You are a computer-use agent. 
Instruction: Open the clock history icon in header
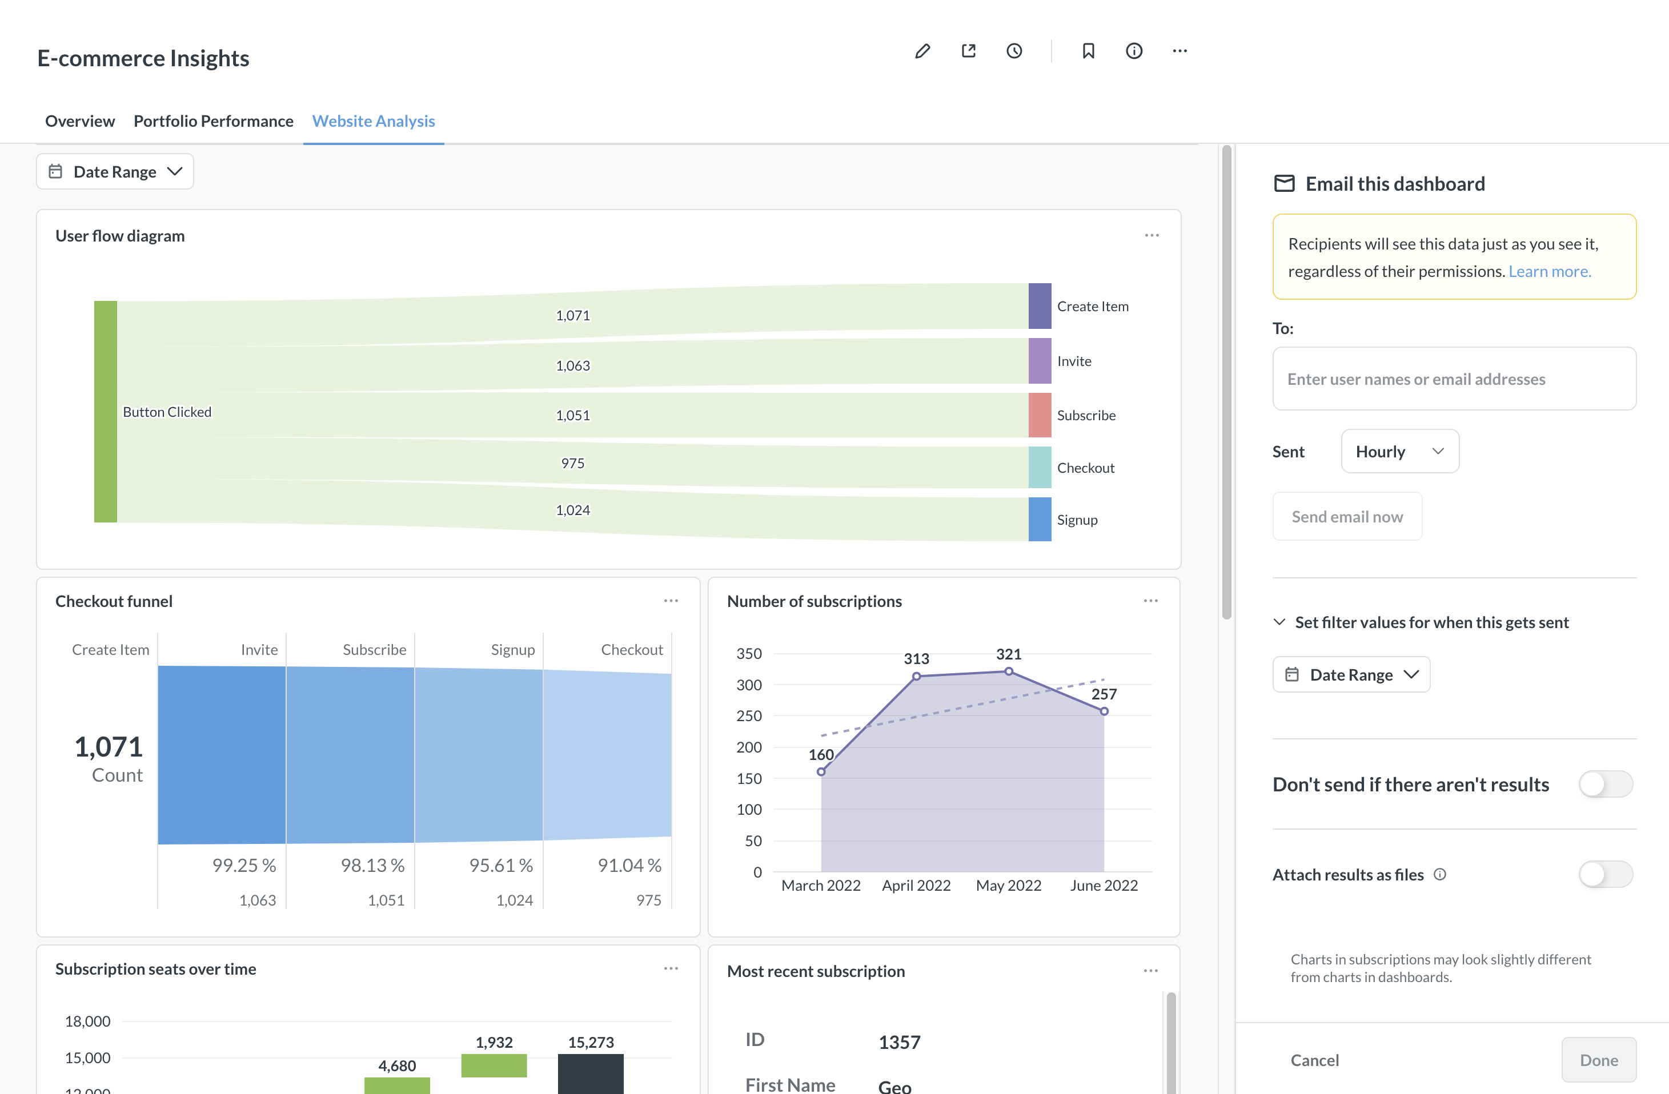coord(1014,51)
